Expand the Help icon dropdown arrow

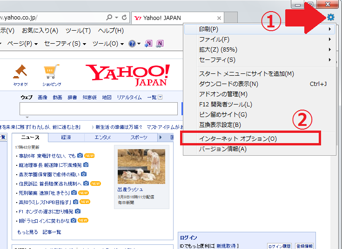139,44
